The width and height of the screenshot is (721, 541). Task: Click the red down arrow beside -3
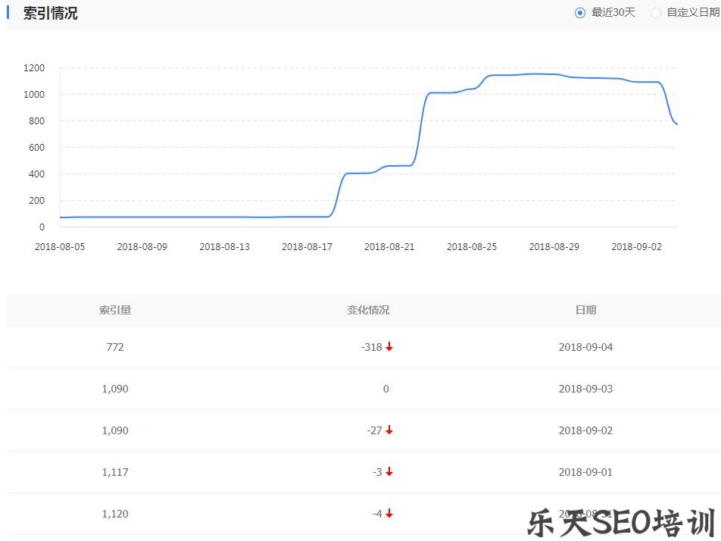coord(389,472)
